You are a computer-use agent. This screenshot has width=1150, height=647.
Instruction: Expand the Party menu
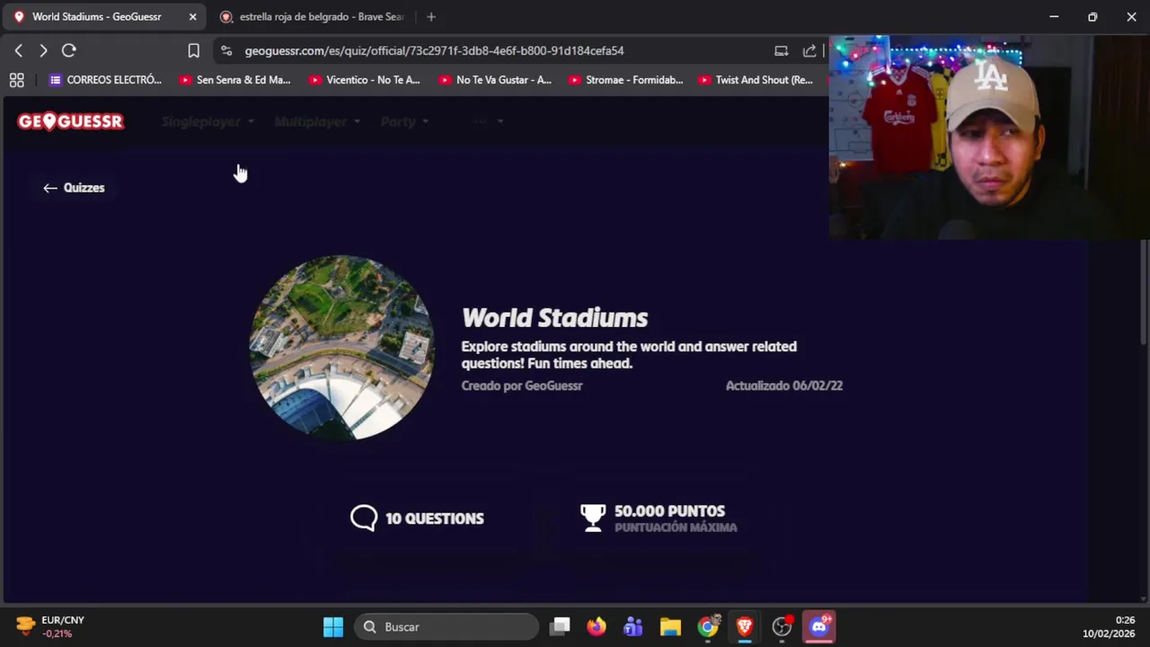click(x=404, y=121)
